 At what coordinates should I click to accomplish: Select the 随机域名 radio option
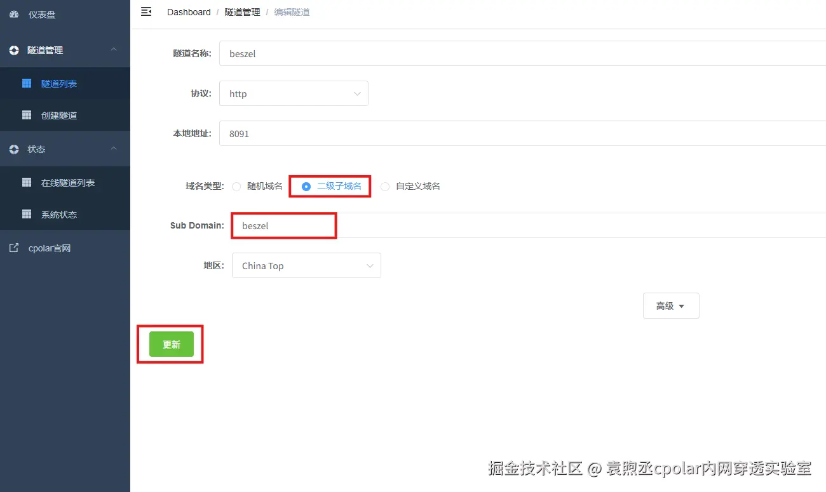tap(236, 187)
